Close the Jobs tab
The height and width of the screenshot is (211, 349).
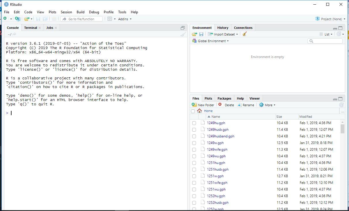56,28
